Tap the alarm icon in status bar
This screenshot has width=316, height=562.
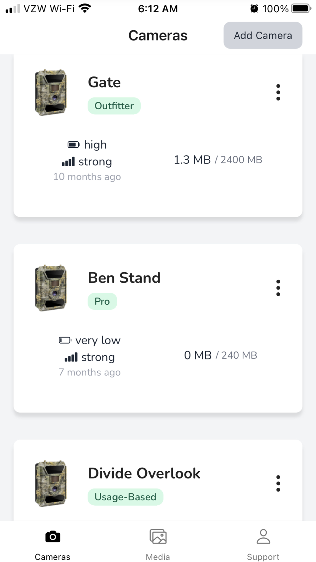[254, 9]
